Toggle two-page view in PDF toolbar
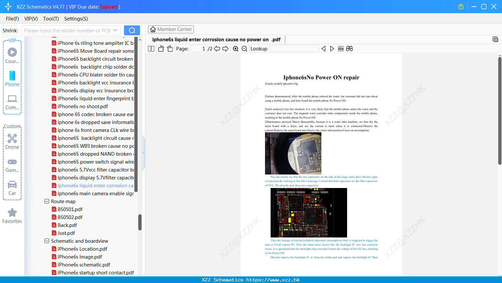The width and height of the screenshot is (502, 283). [151, 49]
